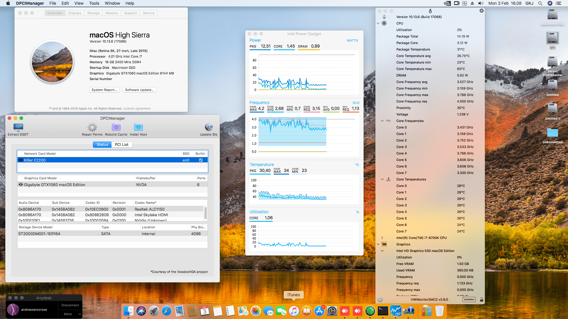The image size is (568, 319).
Task: Select the Status tab in DPCIManager
Action: (x=102, y=144)
